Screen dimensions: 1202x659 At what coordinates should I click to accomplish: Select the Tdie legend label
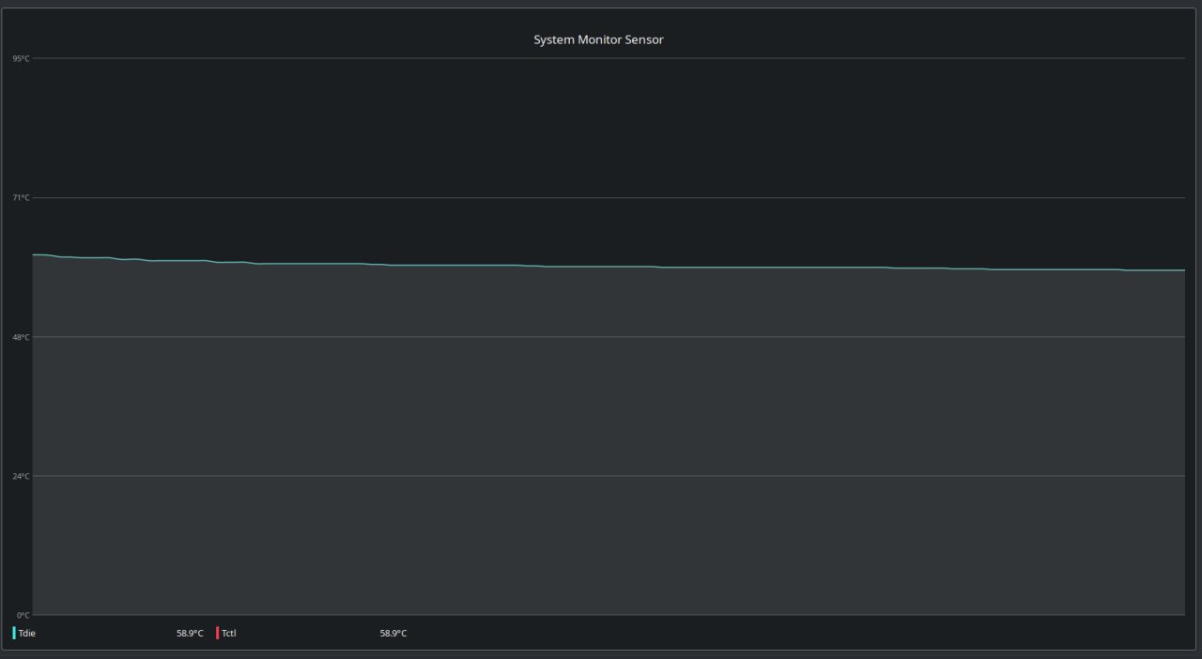point(27,634)
